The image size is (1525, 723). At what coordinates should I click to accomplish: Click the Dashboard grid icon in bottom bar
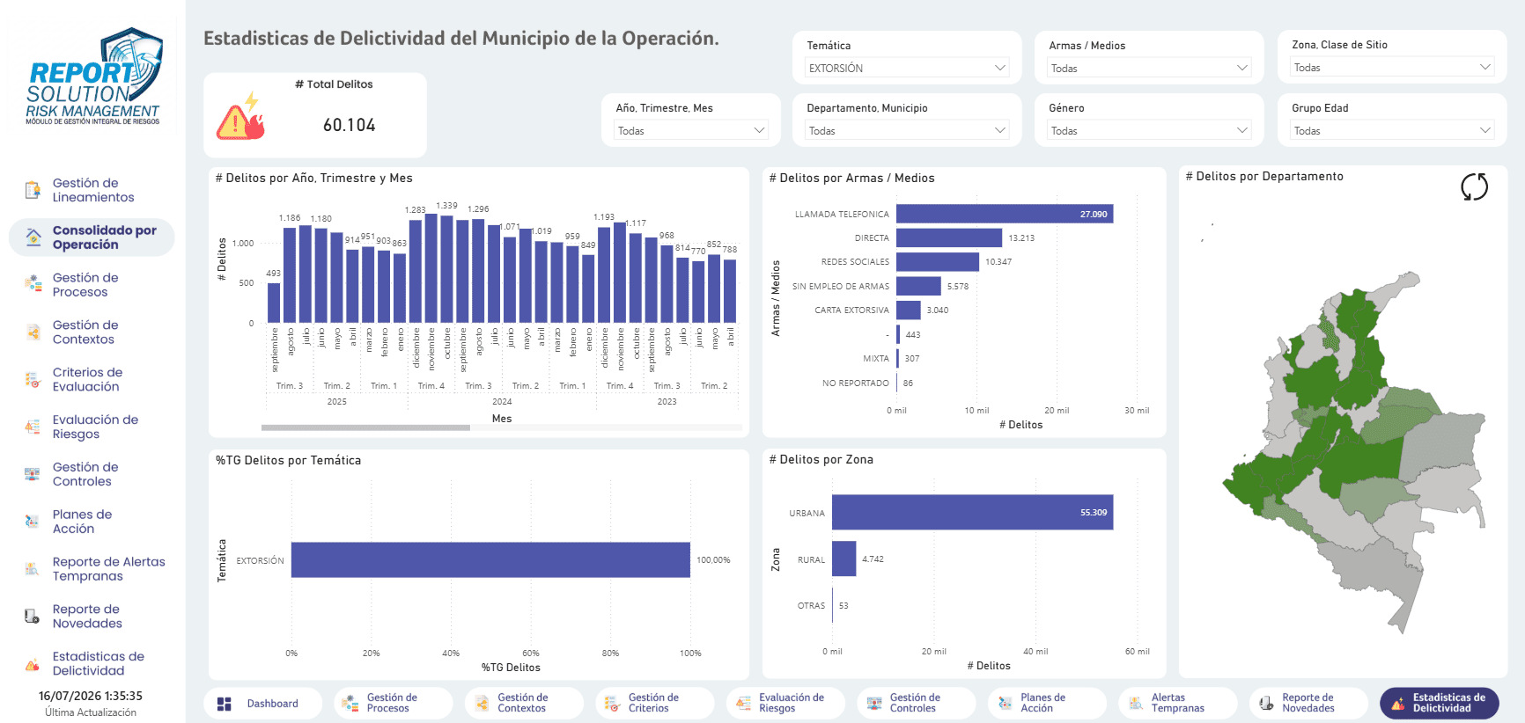point(225,704)
